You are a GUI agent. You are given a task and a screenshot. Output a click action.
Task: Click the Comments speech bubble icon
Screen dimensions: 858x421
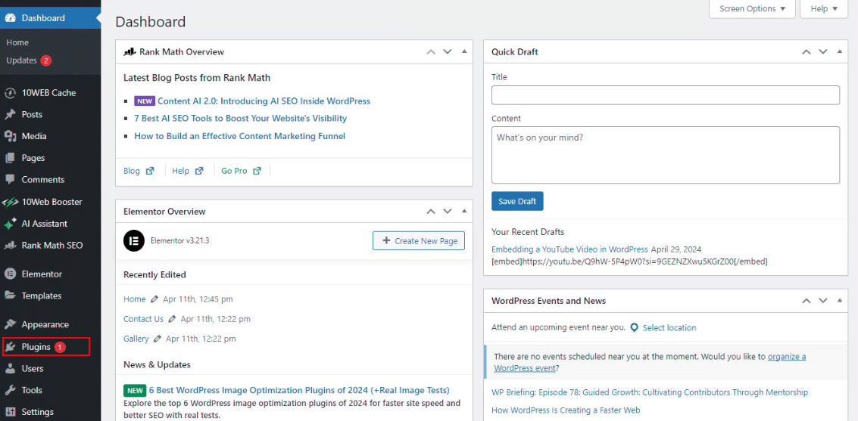10,180
